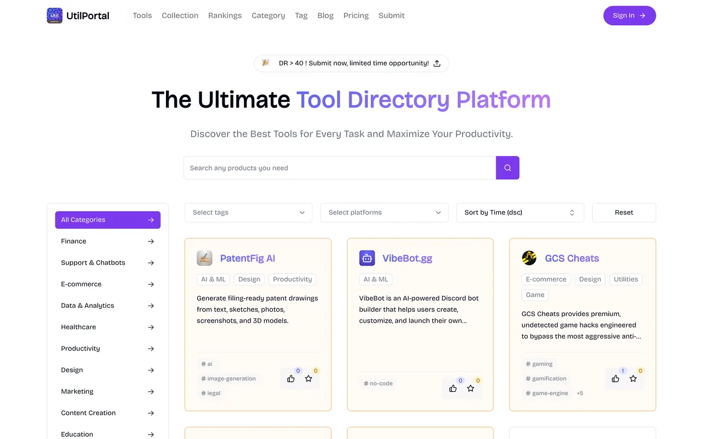703x439 pixels.
Task: Click Productivity badge on PatentFig AI card
Action: (292, 279)
